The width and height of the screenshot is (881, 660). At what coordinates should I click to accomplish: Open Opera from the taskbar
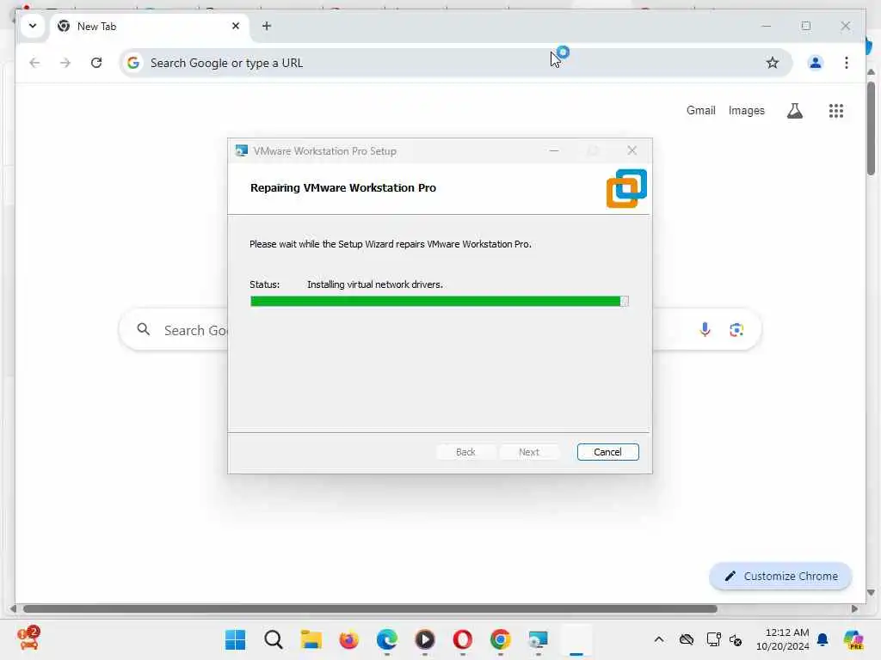point(462,639)
